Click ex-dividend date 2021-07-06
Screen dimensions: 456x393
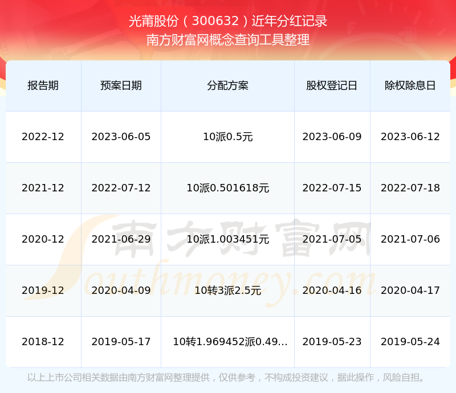click(410, 239)
